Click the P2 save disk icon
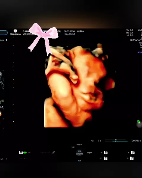 pyautogui.click(x=132, y=158)
